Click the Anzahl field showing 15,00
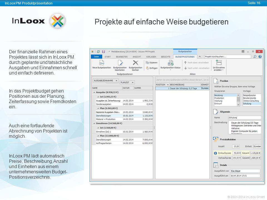Viewport: 267px width, 200px height. [236, 146]
